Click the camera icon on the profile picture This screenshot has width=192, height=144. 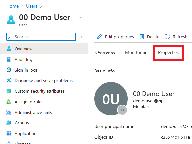(x=122, y=110)
